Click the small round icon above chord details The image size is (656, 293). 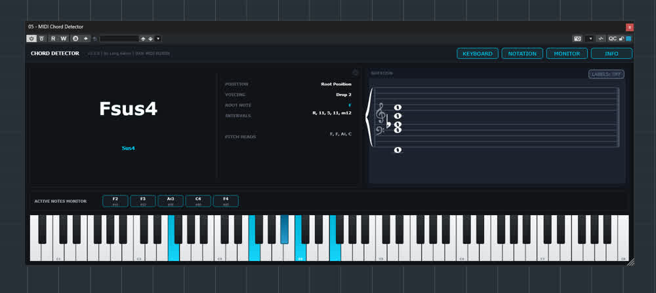[355, 73]
